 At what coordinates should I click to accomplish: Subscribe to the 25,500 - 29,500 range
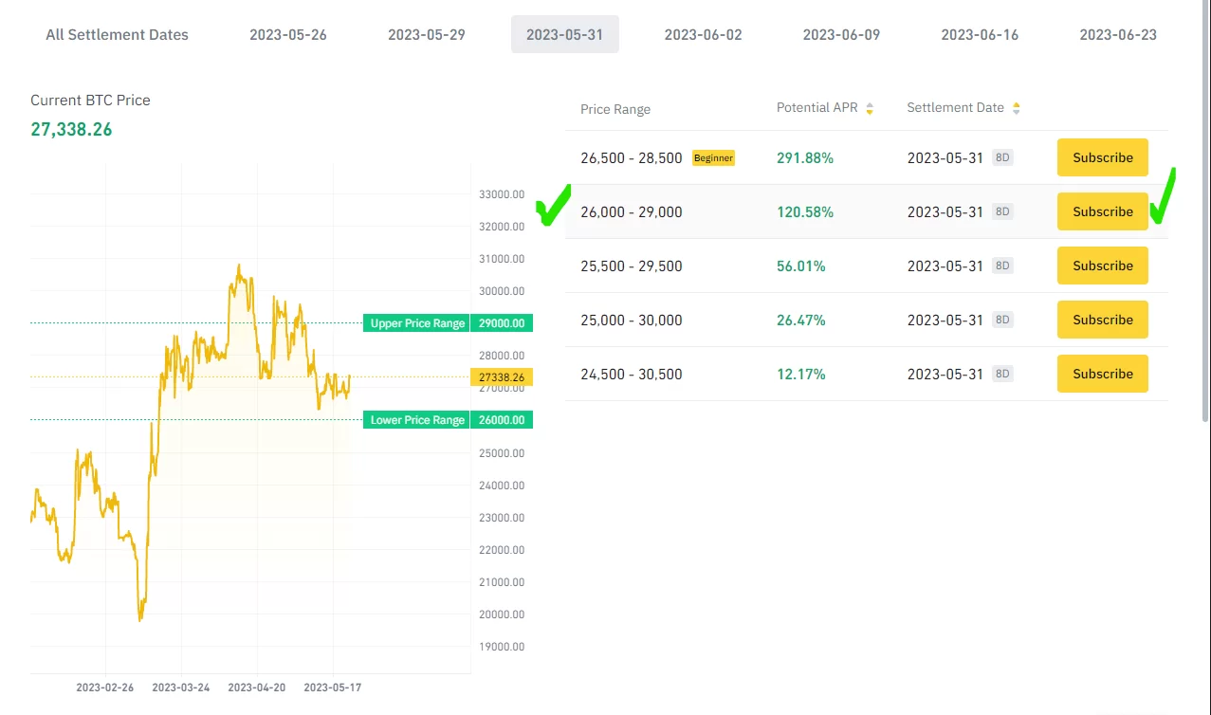1102,266
